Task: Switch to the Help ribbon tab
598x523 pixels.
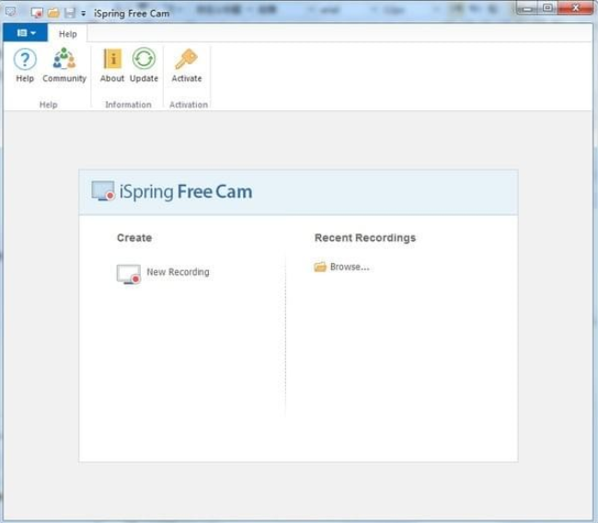Action: click(x=67, y=34)
